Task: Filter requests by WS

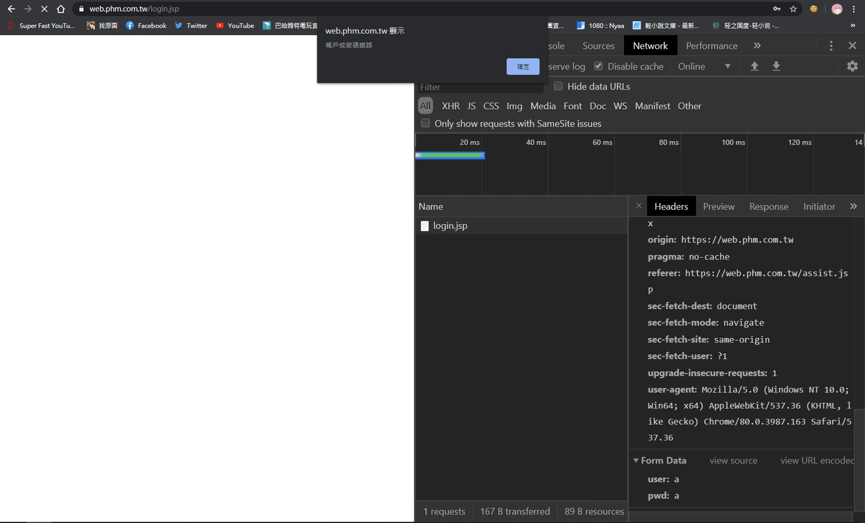Action: (620, 106)
